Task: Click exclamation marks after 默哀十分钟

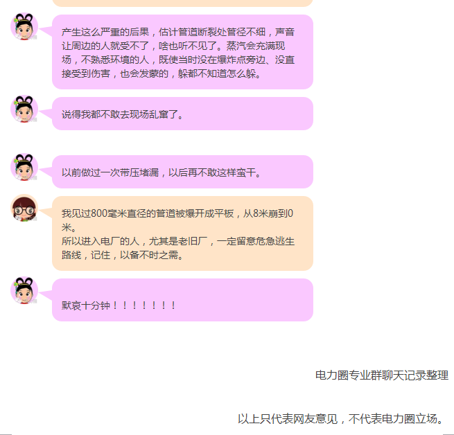Action: pyautogui.click(x=144, y=305)
